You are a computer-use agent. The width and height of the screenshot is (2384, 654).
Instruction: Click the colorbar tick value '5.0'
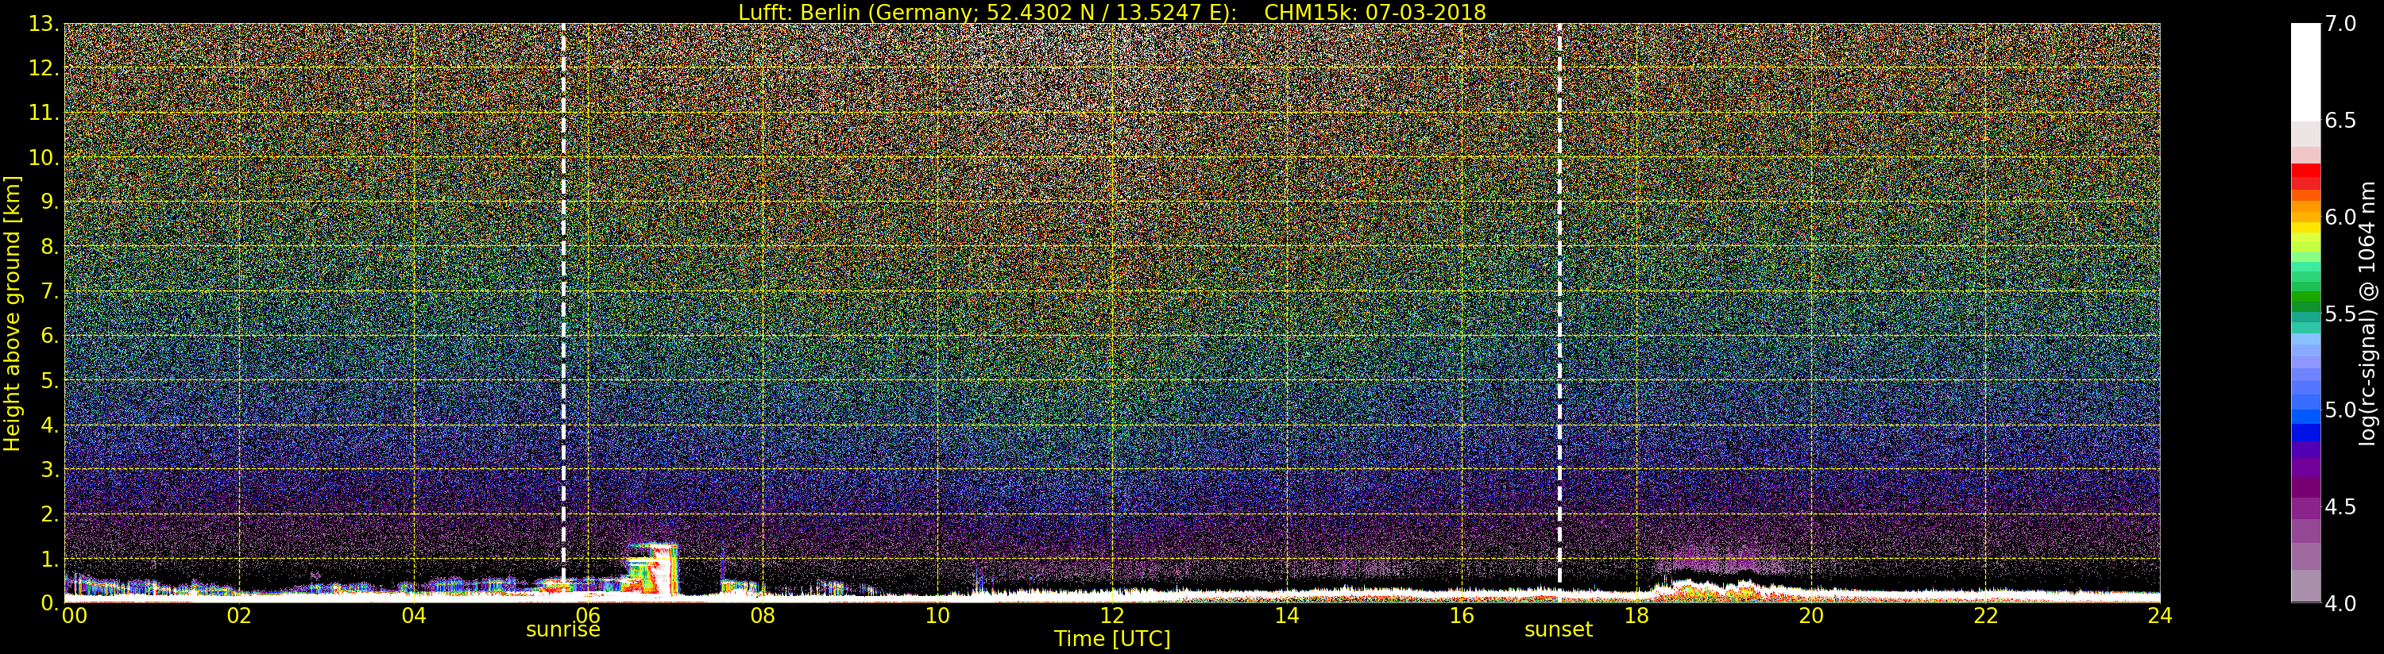click(x=2341, y=410)
